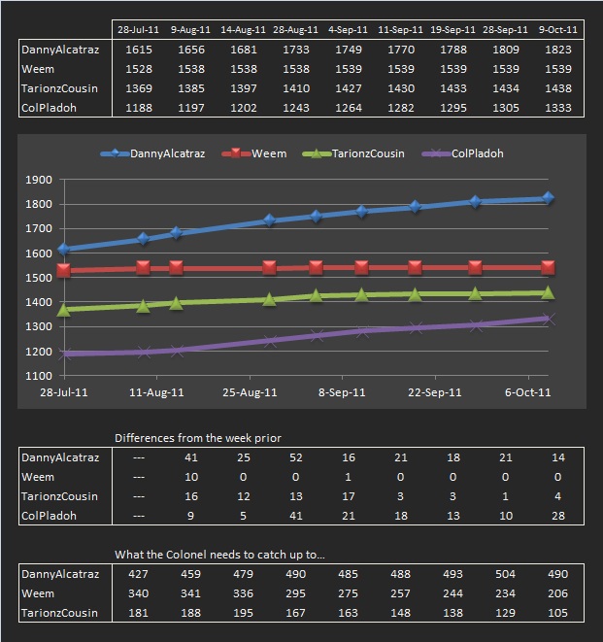603x642 pixels.
Task: Click the 9-Aug-11 column header
Action: [x=190, y=30]
